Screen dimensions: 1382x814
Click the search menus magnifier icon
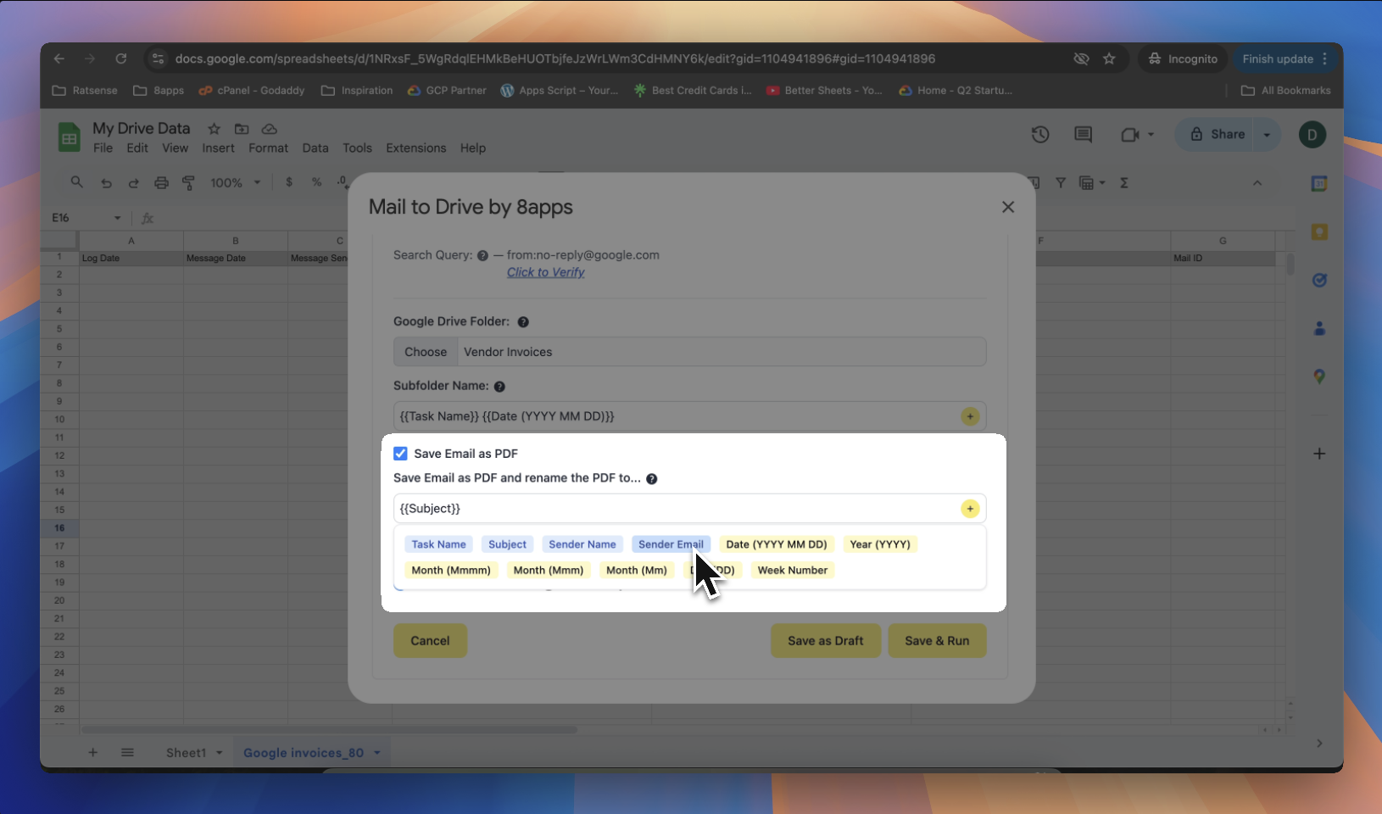pos(76,182)
